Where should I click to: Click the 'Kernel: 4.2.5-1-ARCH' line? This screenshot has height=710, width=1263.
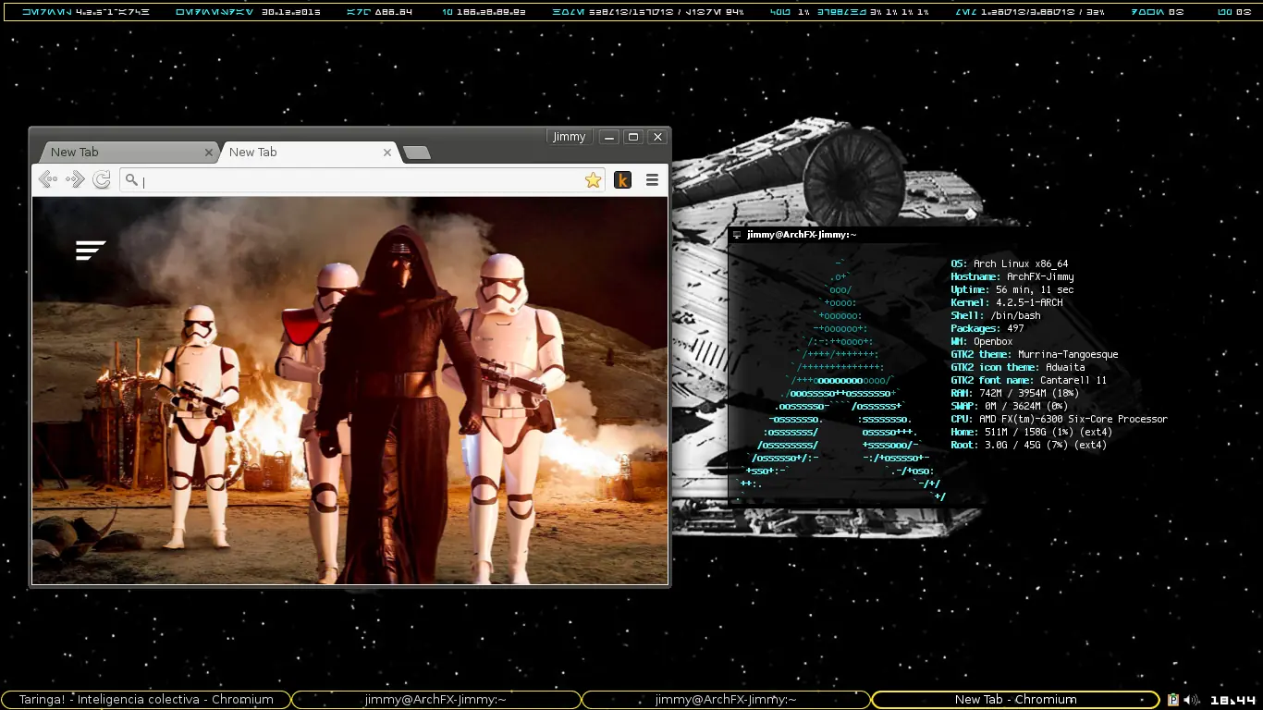tap(1007, 303)
